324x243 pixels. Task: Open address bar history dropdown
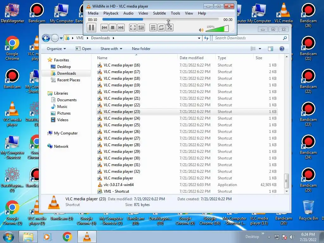pos(199,38)
